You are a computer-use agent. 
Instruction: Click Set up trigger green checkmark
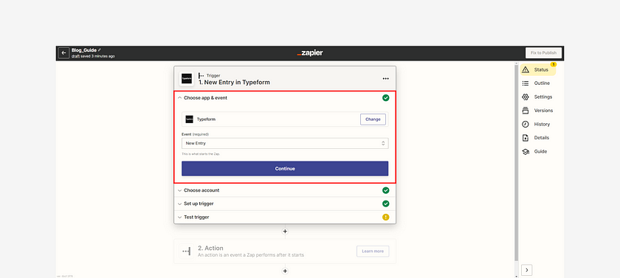385,204
